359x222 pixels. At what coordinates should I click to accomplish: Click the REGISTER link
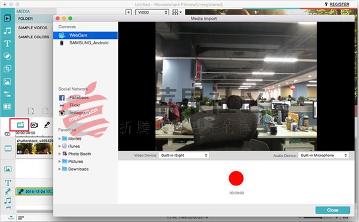[339, 4]
